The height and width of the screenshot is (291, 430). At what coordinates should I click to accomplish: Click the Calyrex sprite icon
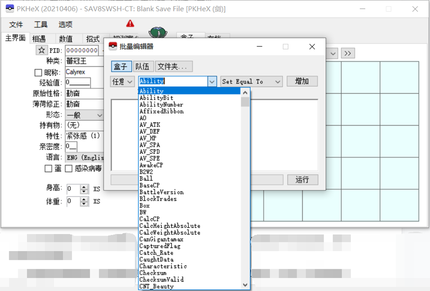158,32
